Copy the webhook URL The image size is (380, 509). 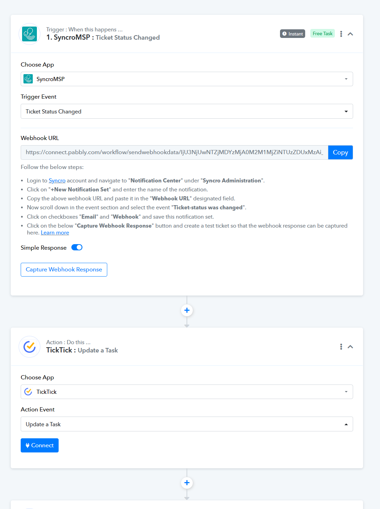[x=340, y=152]
